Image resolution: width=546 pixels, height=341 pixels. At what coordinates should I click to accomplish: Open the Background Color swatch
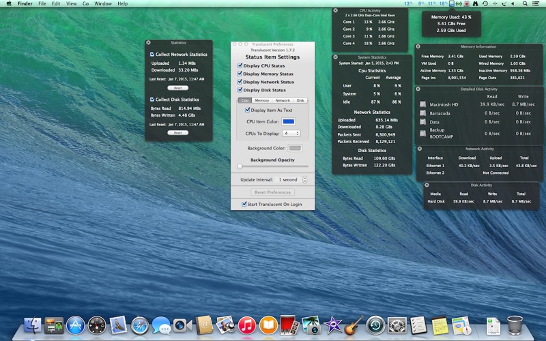click(x=295, y=148)
